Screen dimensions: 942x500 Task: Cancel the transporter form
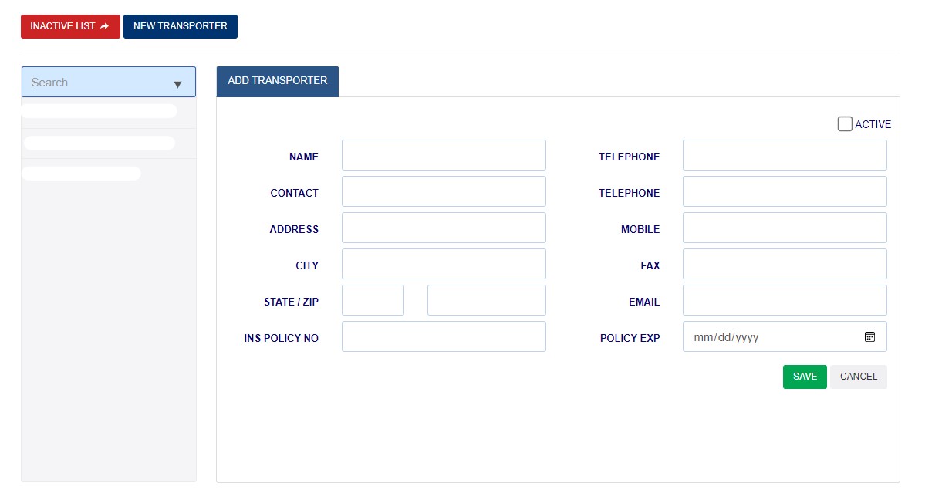[x=858, y=377]
